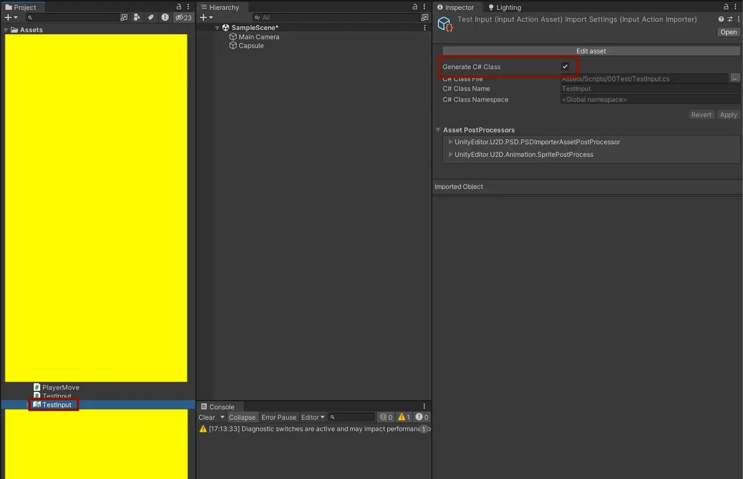Toggle error messages filter in Console
Screen dimensions: 743x479
[422, 417]
